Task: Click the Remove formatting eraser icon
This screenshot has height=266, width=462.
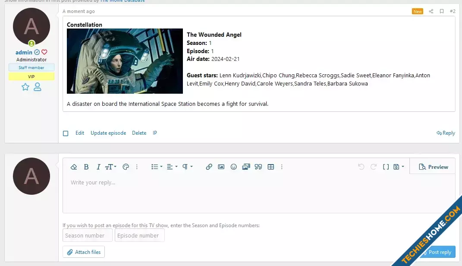Action: click(74, 167)
